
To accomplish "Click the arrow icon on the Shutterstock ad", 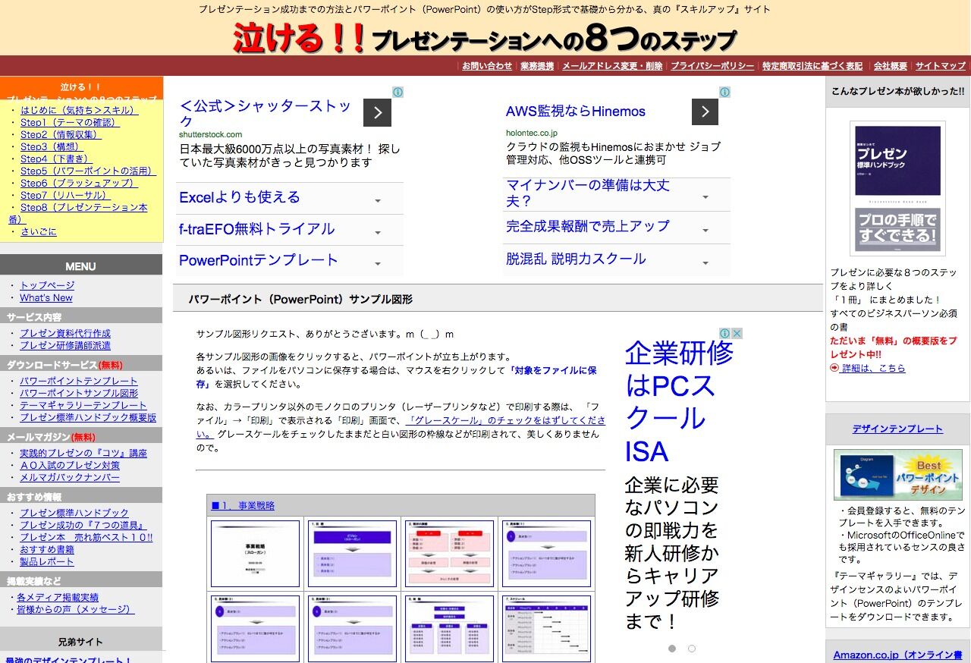I will pyautogui.click(x=377, y=112).
